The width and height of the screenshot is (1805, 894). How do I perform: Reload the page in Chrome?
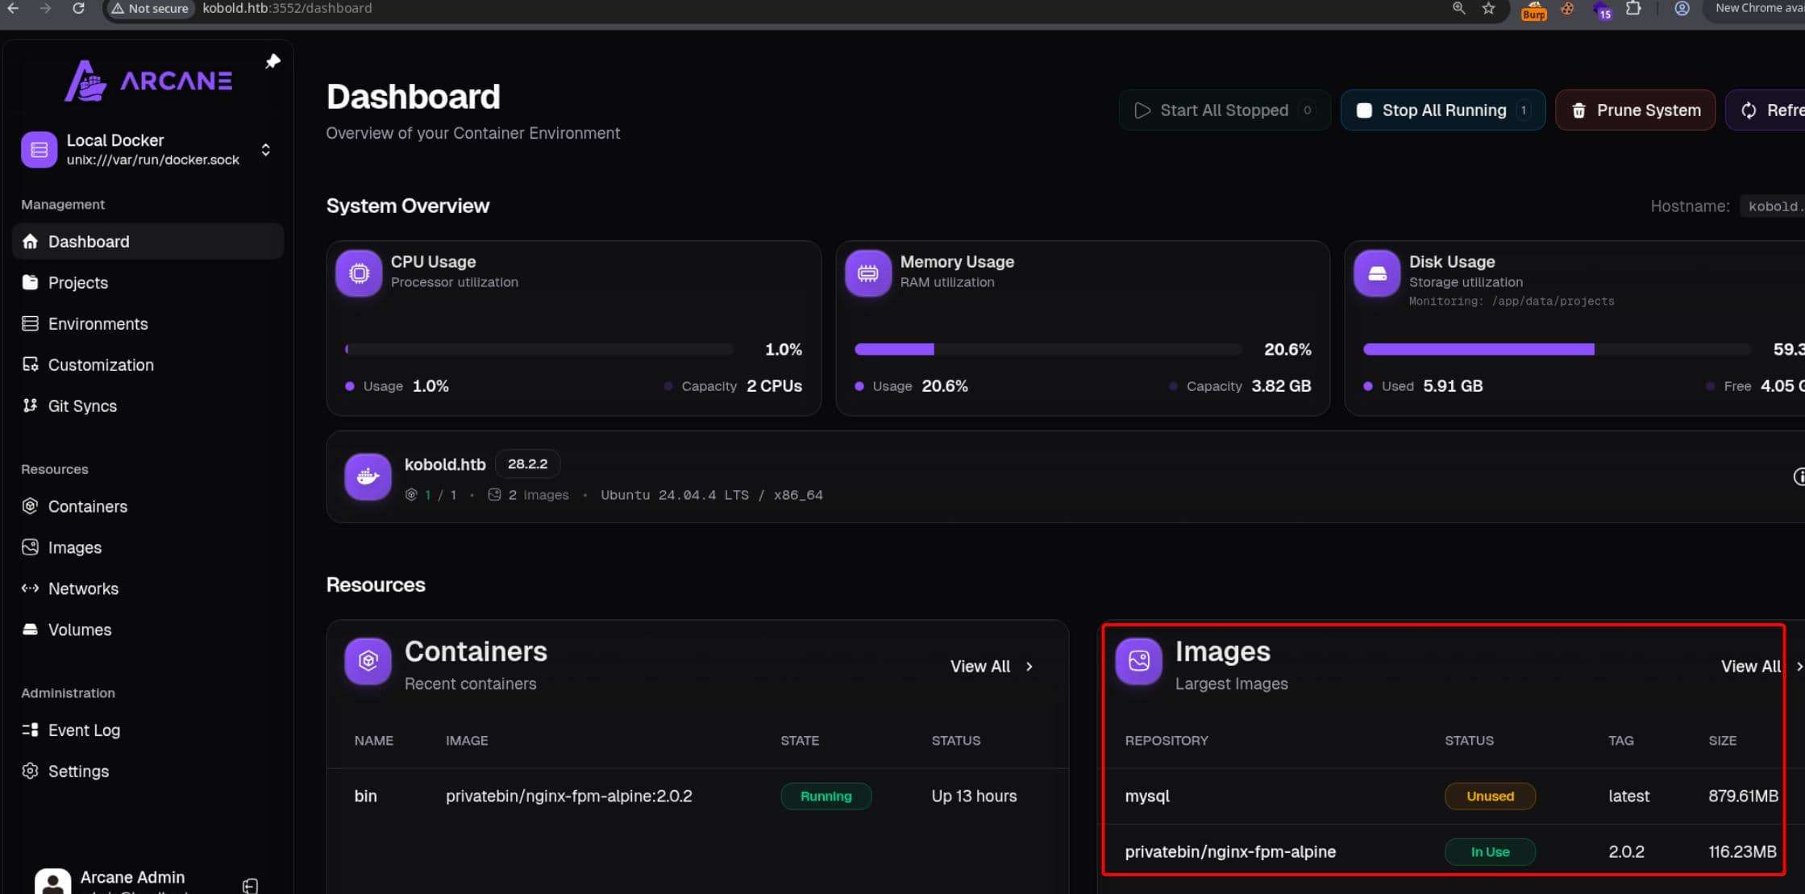click(78, 8)
